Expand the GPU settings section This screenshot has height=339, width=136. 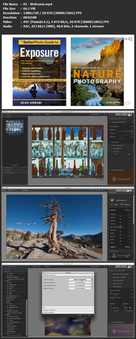(68, 307)
